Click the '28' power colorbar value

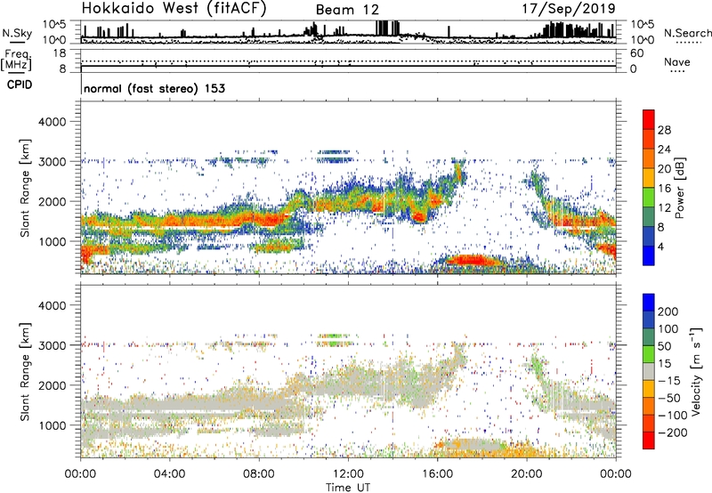click(664, 130)
